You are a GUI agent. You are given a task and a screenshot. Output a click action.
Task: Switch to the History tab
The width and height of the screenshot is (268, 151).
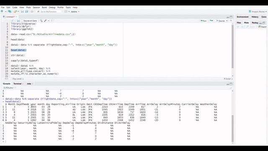coord(255,17)
